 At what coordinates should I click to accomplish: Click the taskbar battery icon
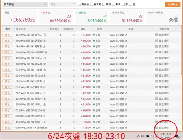point(147,136)
